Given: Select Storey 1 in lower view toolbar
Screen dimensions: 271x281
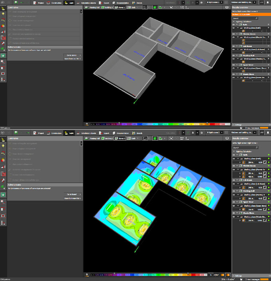Looking at the screenshot, I should 120,138.
